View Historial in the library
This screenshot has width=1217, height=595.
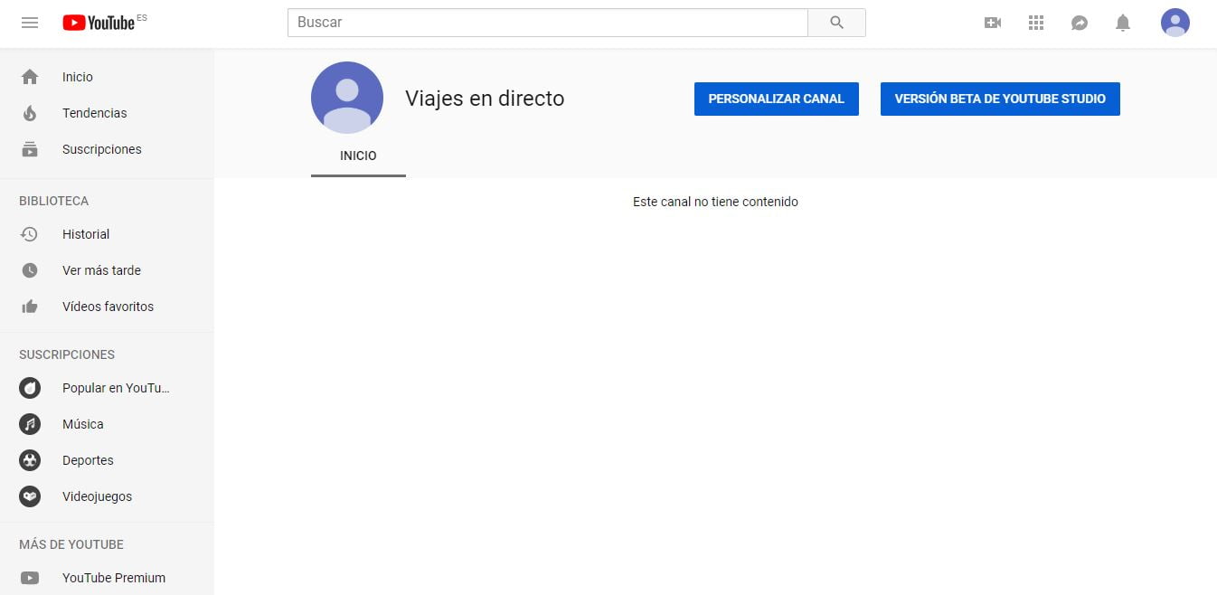pos(85,234)
